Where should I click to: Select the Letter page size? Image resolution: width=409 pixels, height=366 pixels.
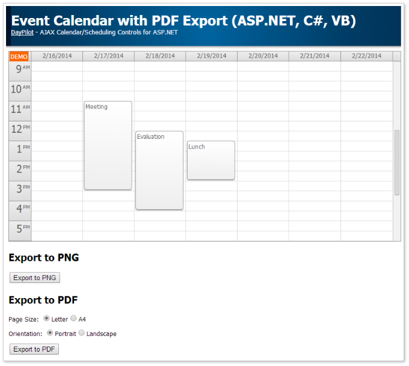point(47,319)
